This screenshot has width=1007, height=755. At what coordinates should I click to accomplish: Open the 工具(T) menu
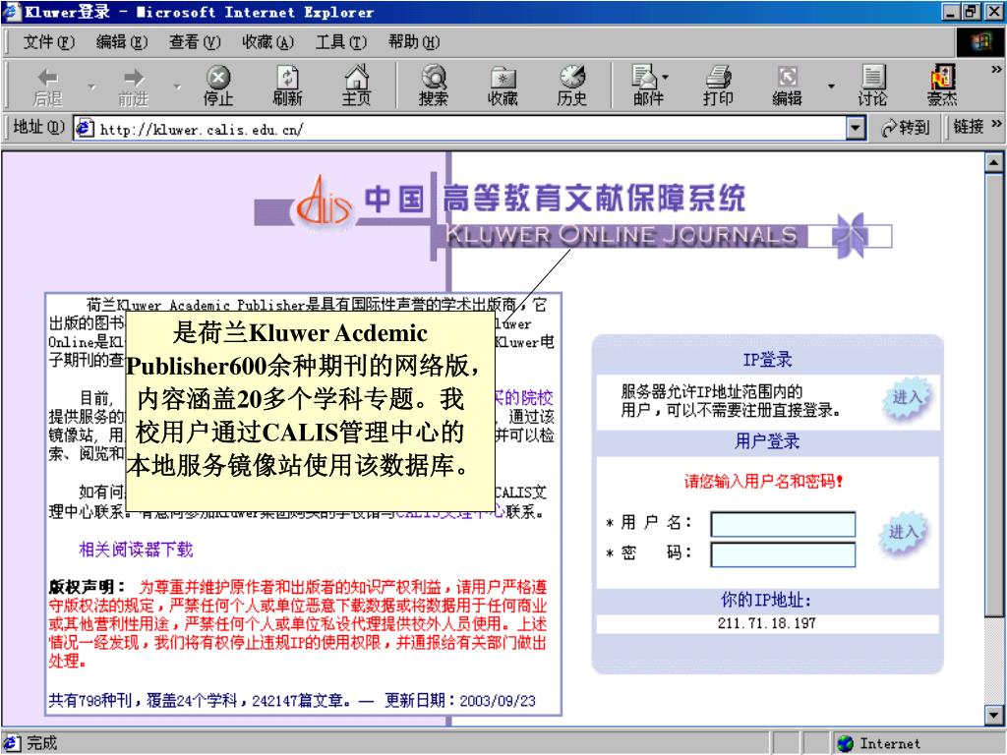[340, 42]
